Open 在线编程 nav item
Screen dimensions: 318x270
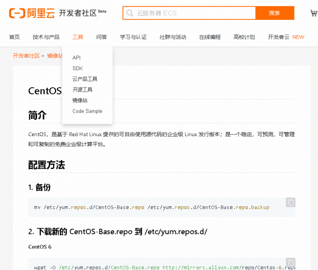click(210, 37)
